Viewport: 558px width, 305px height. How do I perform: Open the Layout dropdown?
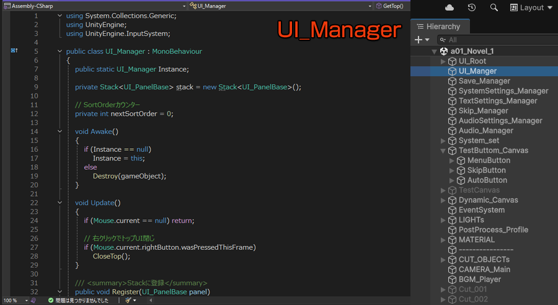(x=531, y=7)
